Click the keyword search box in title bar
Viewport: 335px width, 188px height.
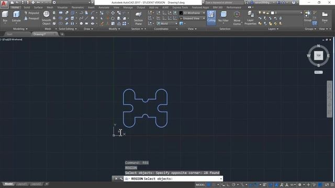tap(224, 3)
